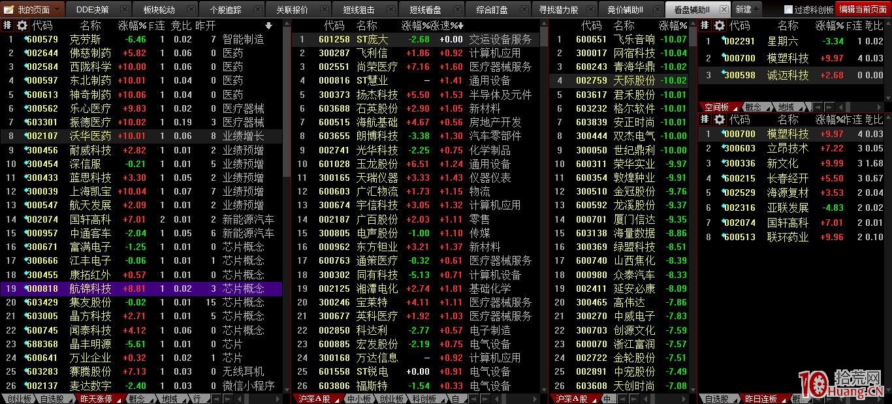The height and width of the screenshot is (404, 892).
Task: Click the descending sort arrow in the 昨开 column
Action: pos(268,25)
